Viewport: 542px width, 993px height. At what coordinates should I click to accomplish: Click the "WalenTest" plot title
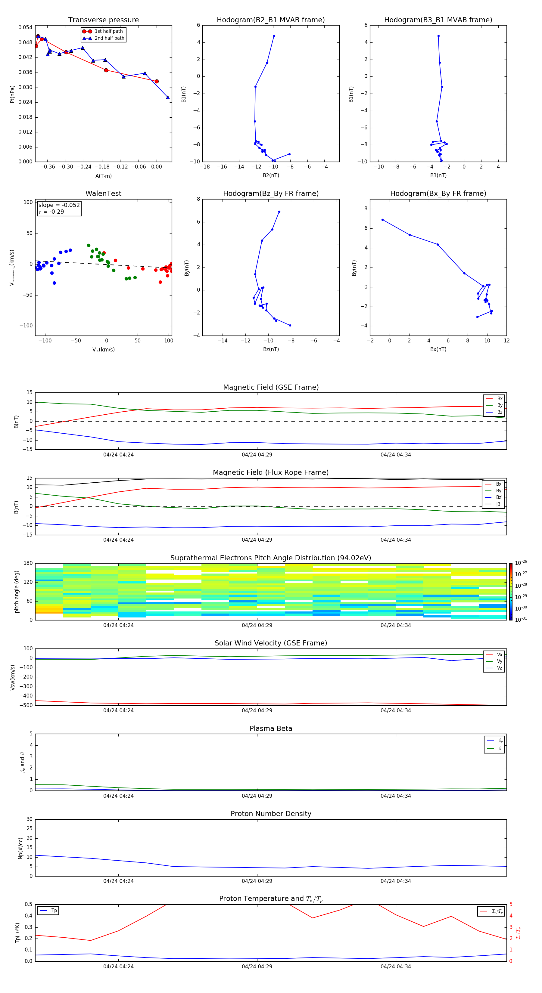103,193
